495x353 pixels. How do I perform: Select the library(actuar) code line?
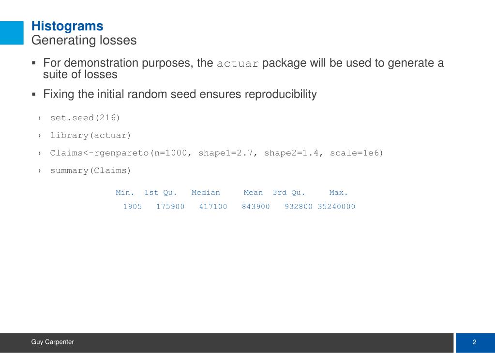[90, 136]
